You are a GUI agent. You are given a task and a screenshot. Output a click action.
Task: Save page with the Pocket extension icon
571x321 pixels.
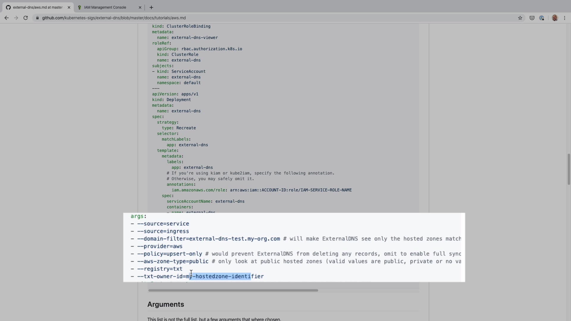(532, 18)
